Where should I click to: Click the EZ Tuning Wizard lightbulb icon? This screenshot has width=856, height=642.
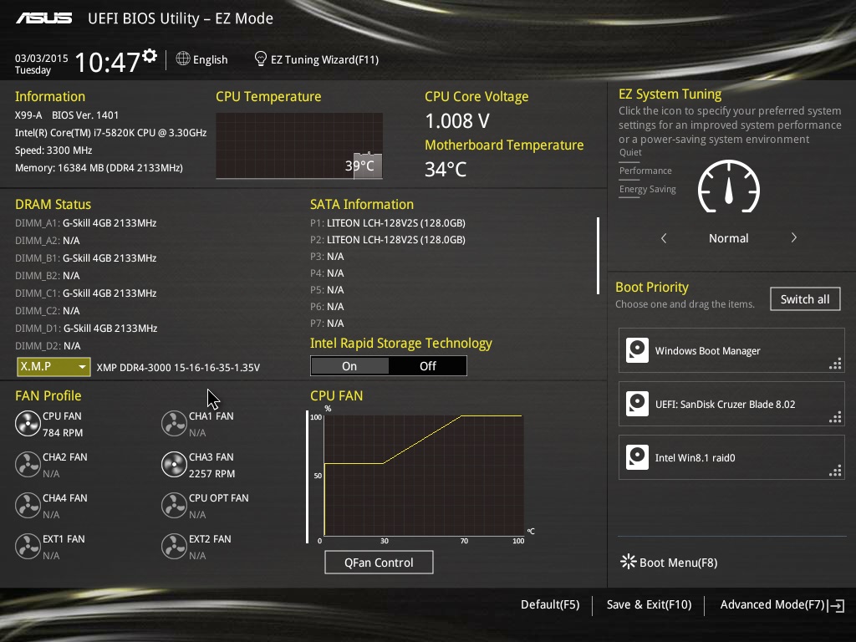(261, 59)
